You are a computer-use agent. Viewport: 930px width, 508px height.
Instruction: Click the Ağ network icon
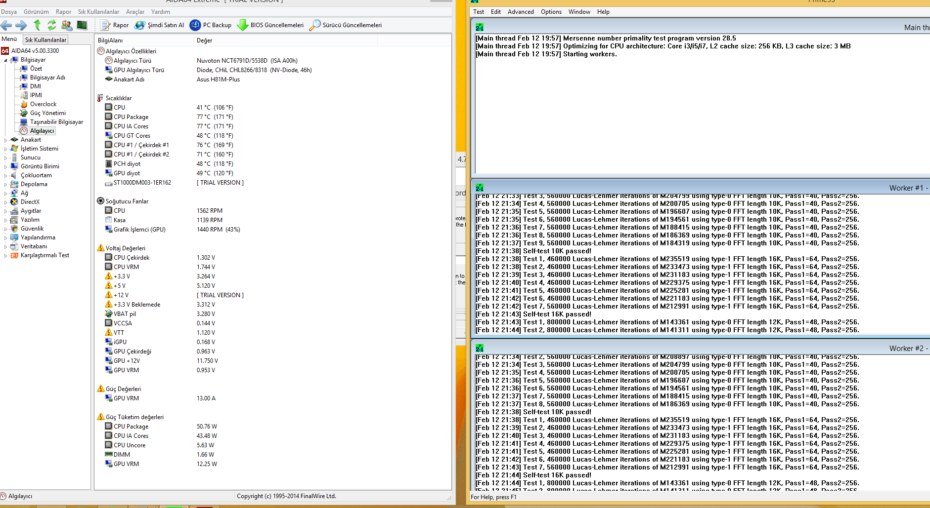click(14, 193)
